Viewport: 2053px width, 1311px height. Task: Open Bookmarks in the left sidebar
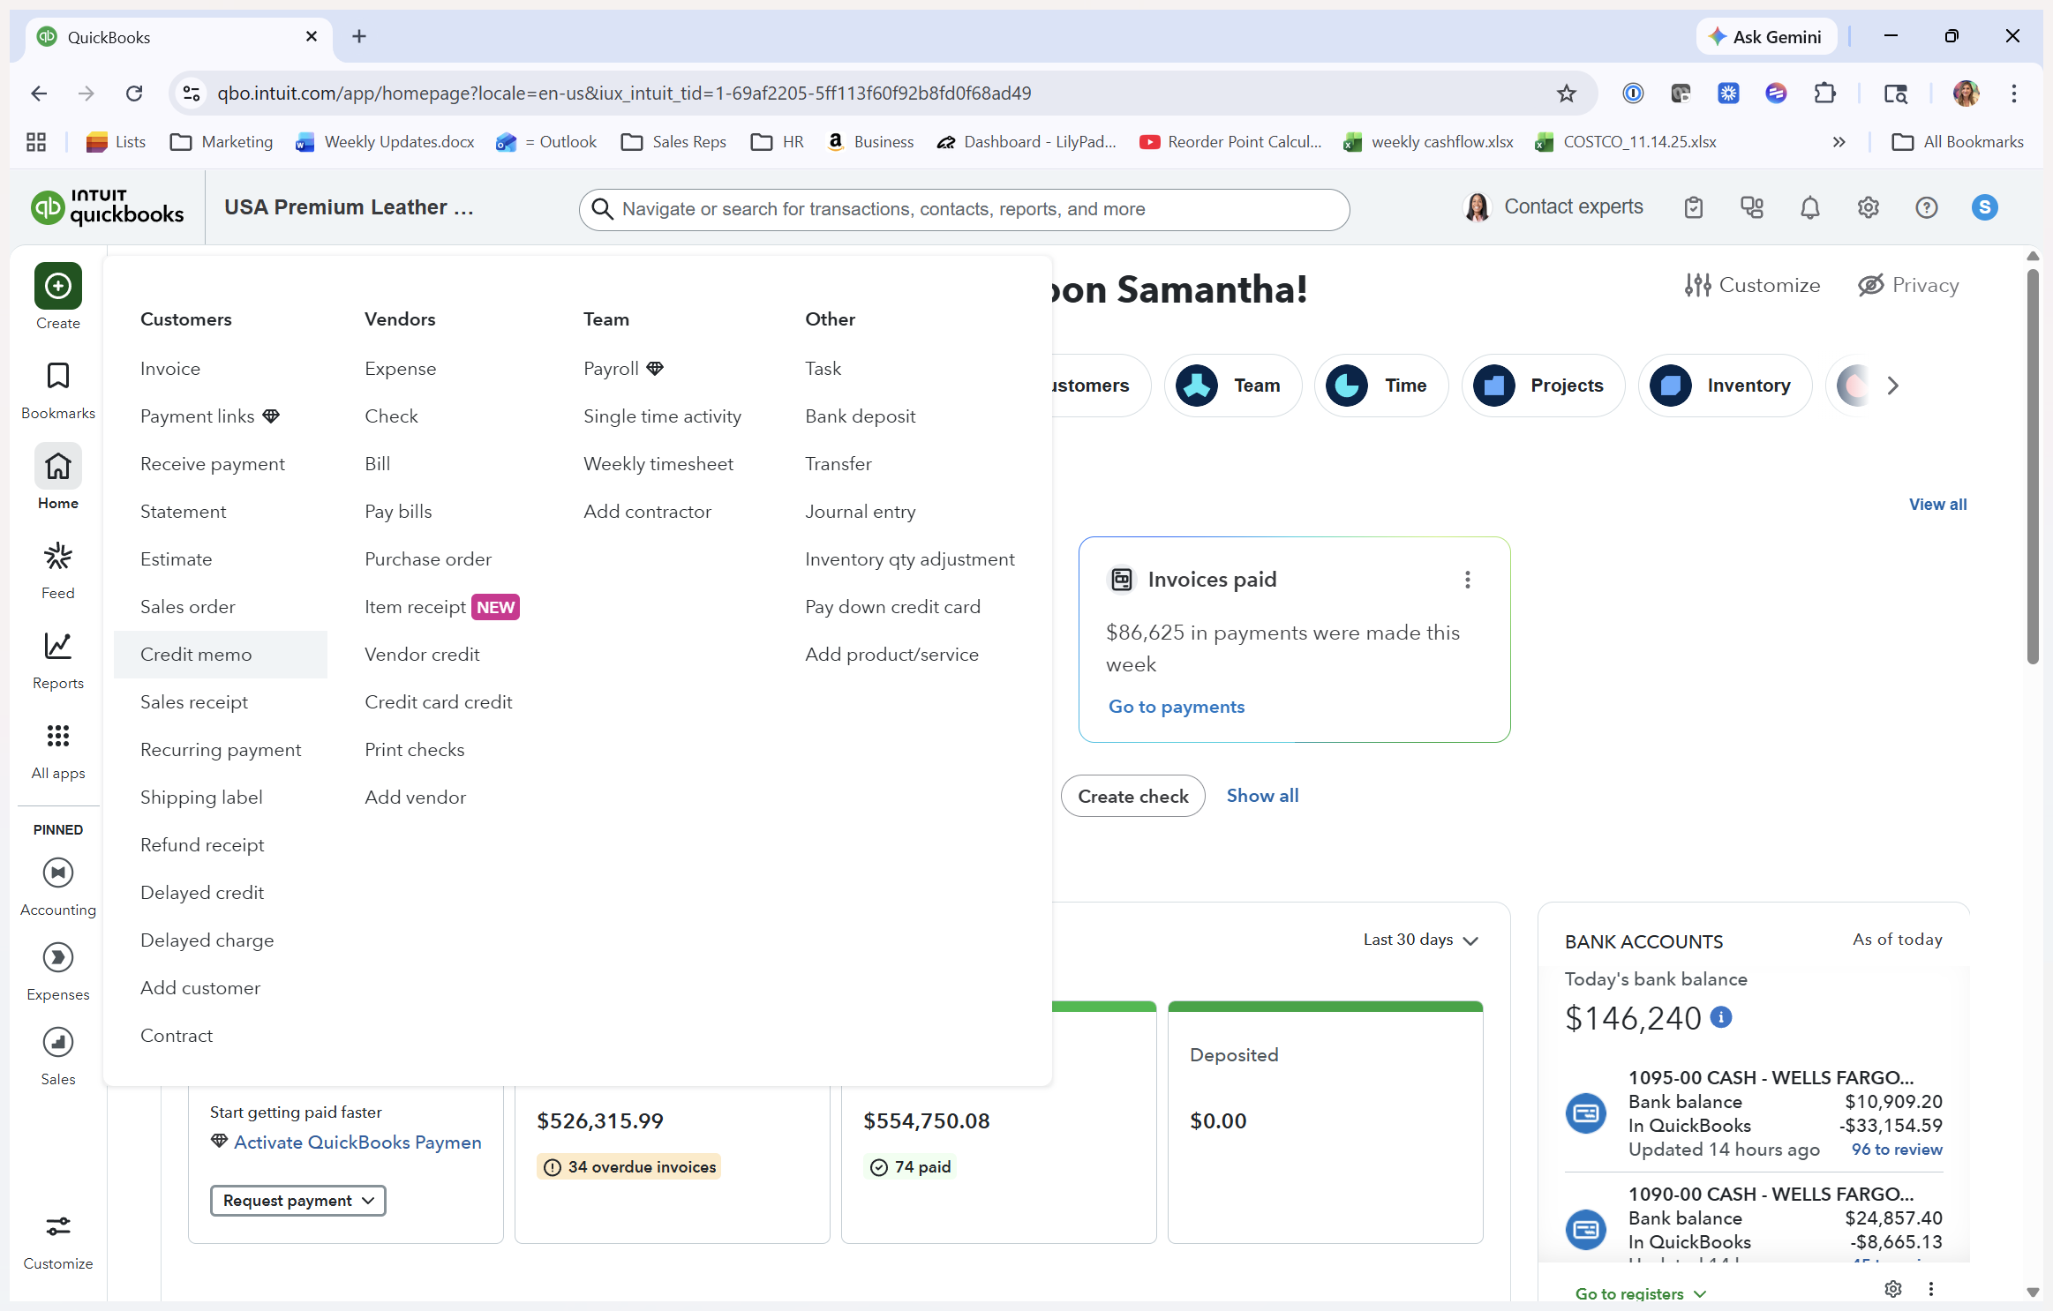58,377
